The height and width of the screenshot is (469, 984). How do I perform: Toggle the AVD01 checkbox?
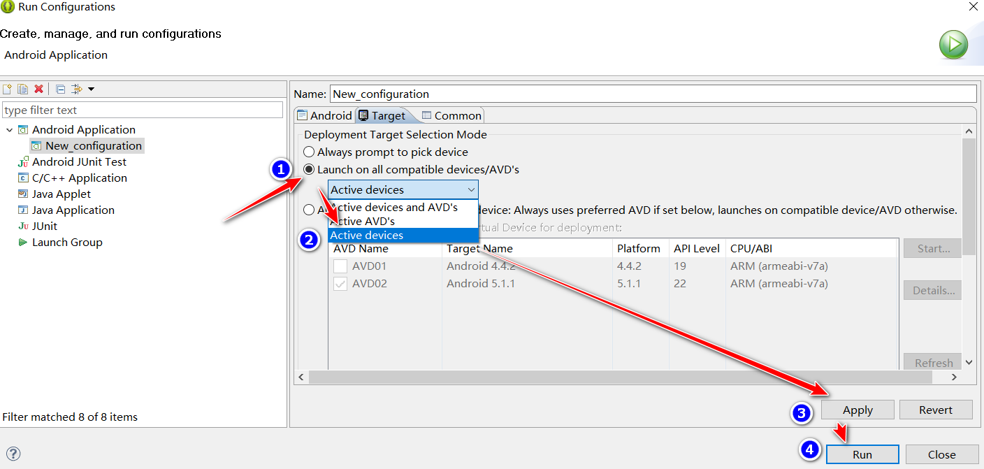(340, 266)
